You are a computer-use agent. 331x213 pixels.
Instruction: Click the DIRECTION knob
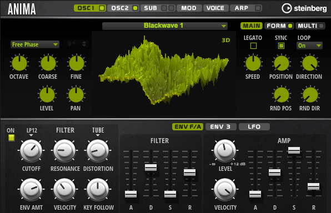(310, 63)
